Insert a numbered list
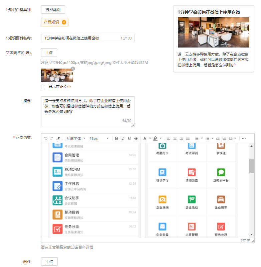Screen dimensions: 261x267 [207, 139]
